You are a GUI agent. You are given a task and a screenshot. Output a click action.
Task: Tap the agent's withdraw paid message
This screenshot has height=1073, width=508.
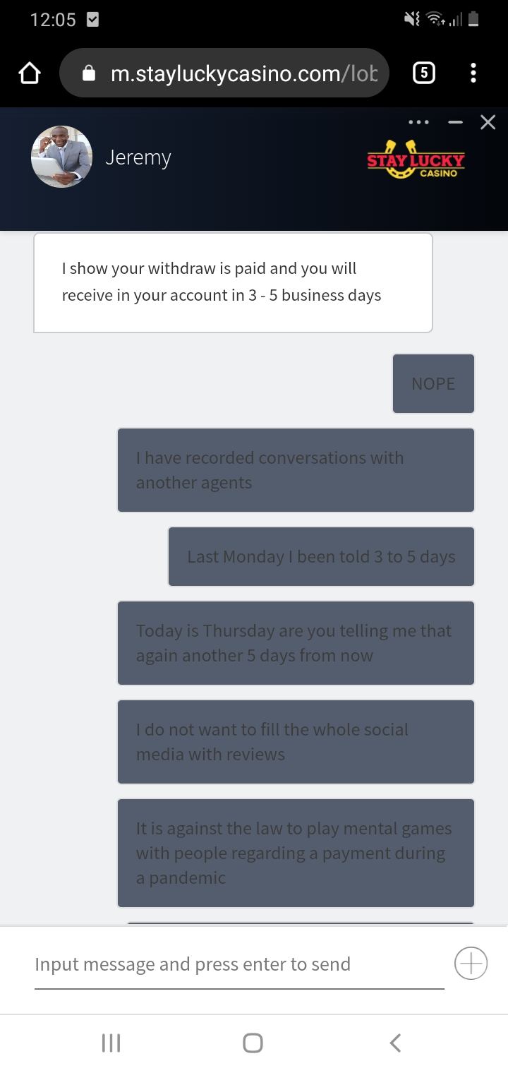coord(233,282)
